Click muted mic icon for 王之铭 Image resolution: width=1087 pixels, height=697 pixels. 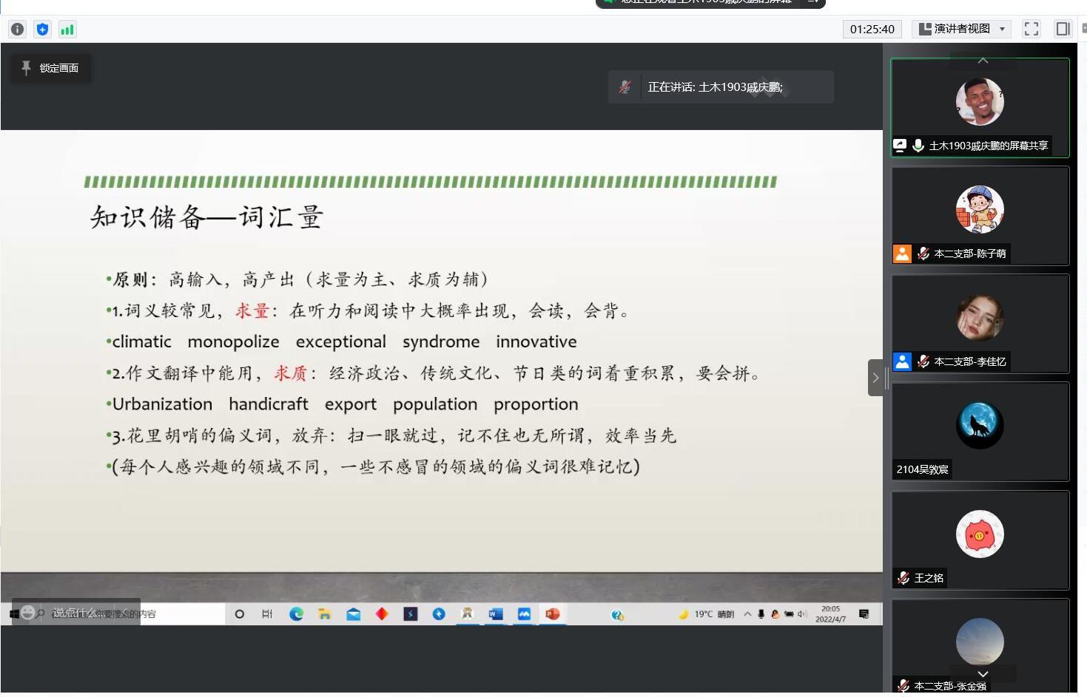pos(903,578)
